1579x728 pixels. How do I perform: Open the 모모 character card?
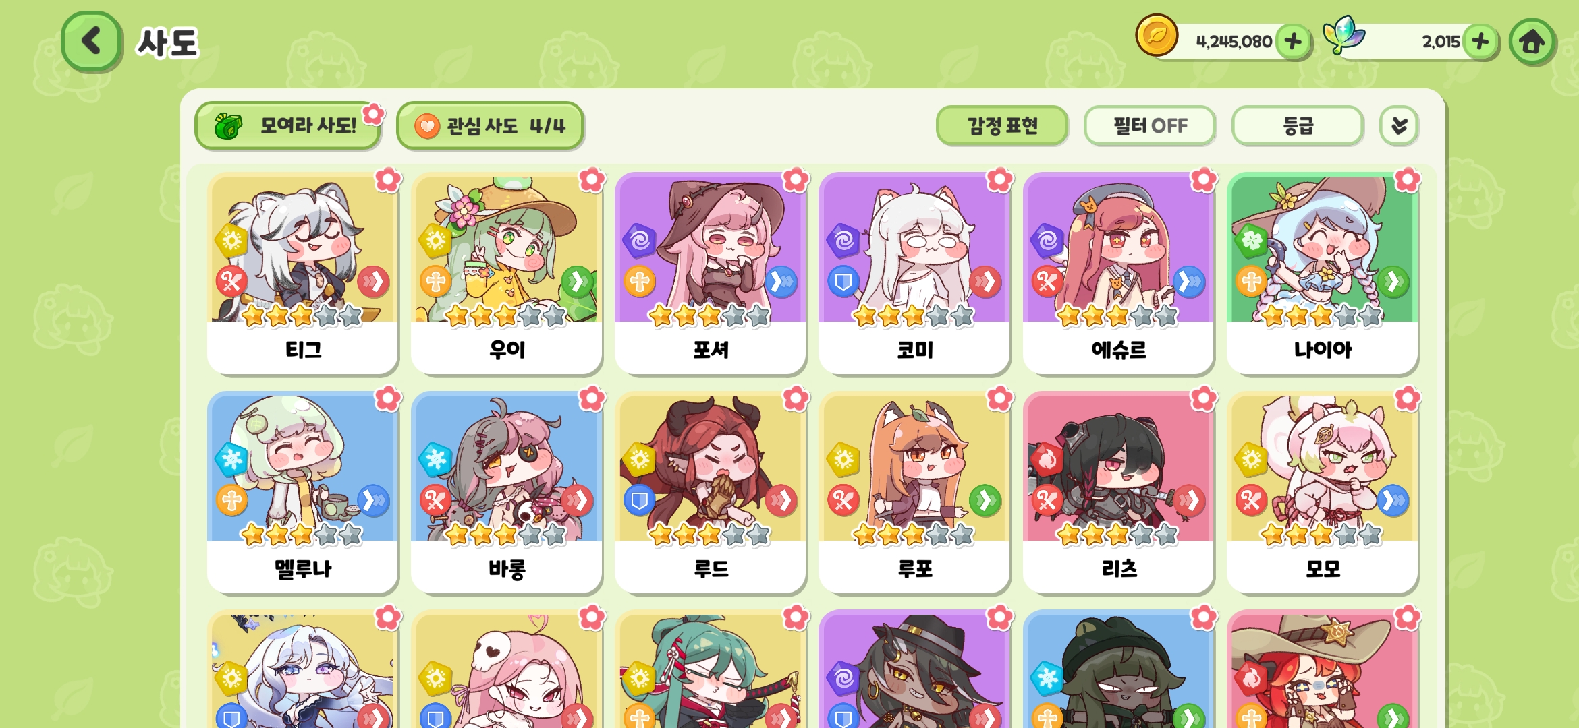(1323, 492)
